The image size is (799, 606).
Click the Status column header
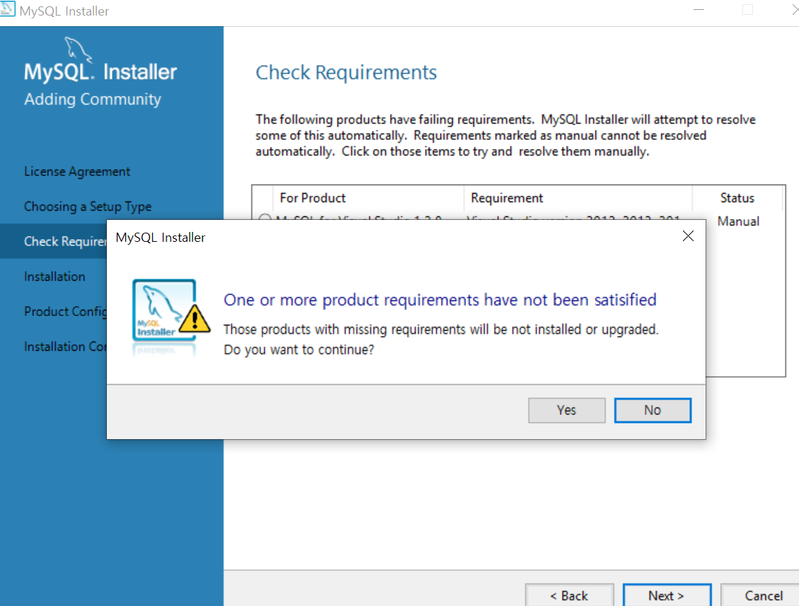click(x=737, y=198)
